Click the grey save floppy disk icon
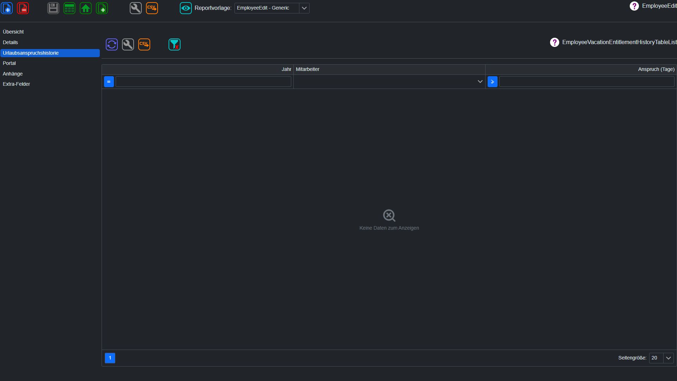The width and height of the screenshot is (677, 381). (x=53, y=8)
